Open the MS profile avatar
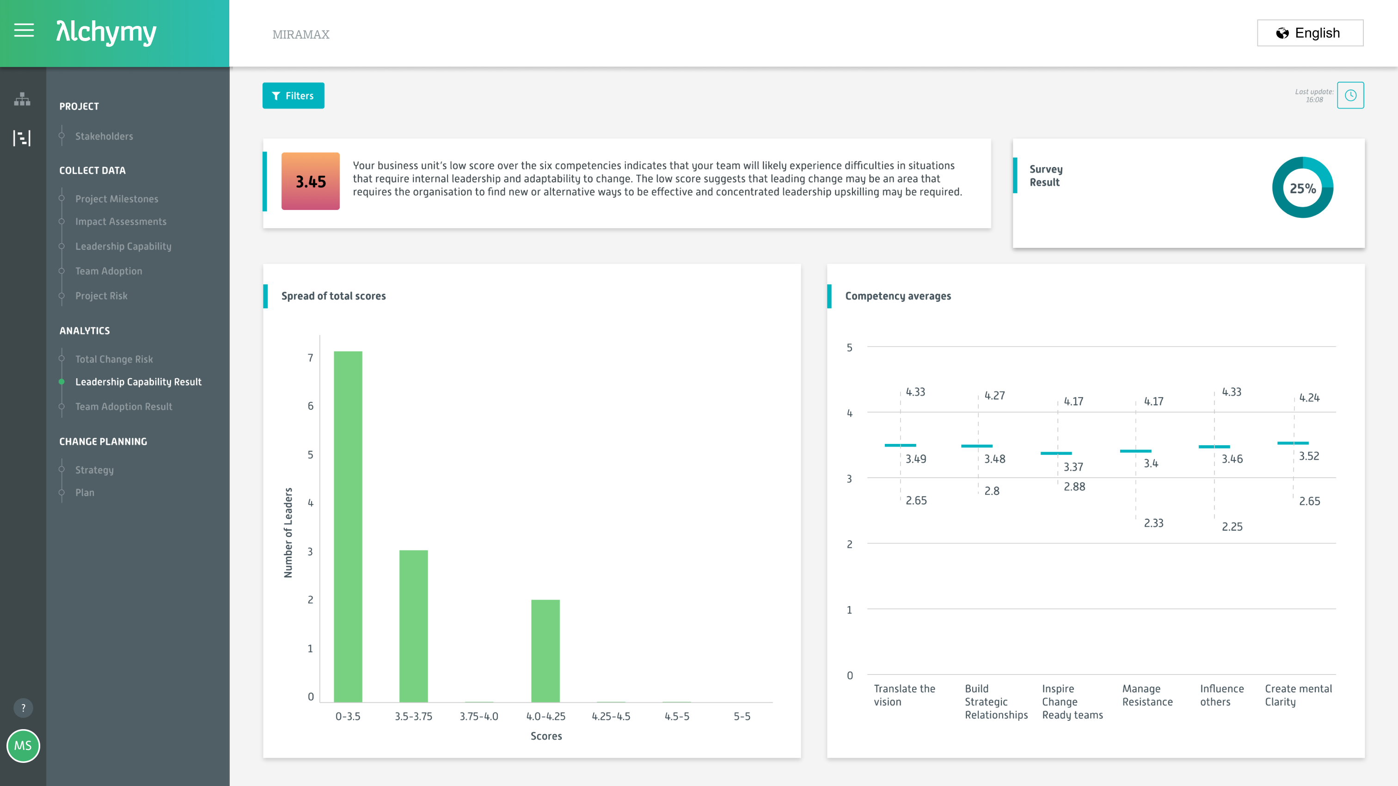The height and width of the screenshot is (786, 1398). pyautogui.click(x=23, y=746)
